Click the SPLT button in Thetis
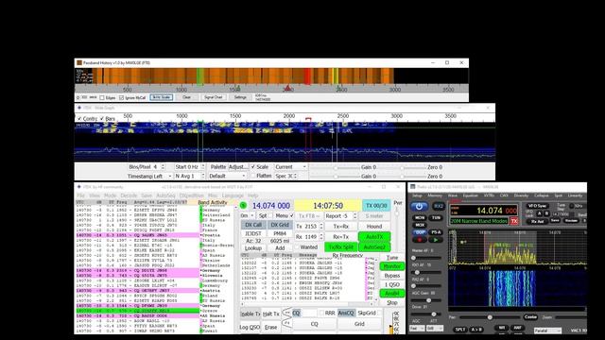Screen dimensions: 605x340 460,330
